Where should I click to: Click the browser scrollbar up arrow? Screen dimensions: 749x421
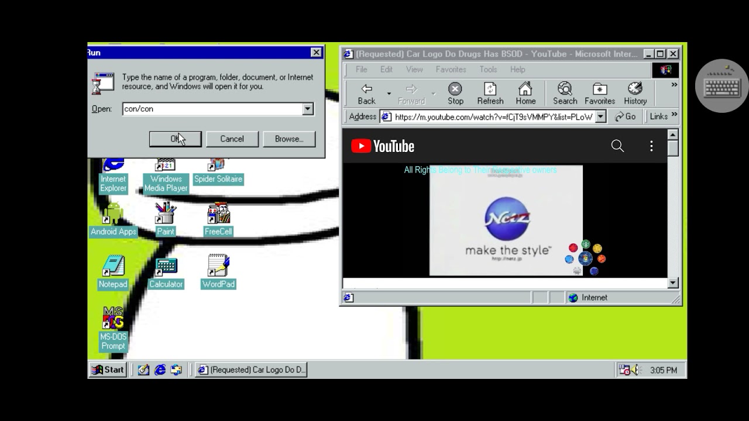(x=673, y=134)
